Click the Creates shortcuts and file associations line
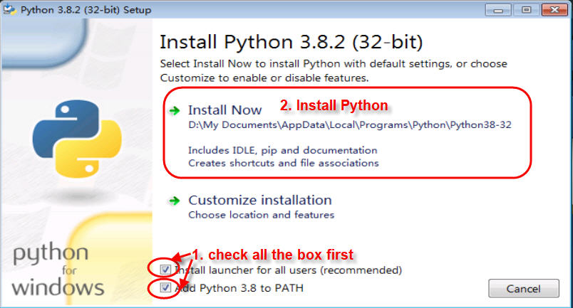 click(283, 163)
